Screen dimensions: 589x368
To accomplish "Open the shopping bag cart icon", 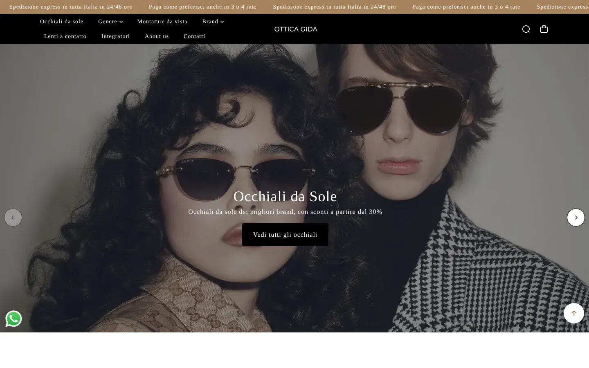I will [x=544, y=29].
